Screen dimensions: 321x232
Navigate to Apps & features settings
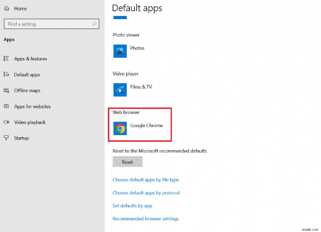click(30, 59)
